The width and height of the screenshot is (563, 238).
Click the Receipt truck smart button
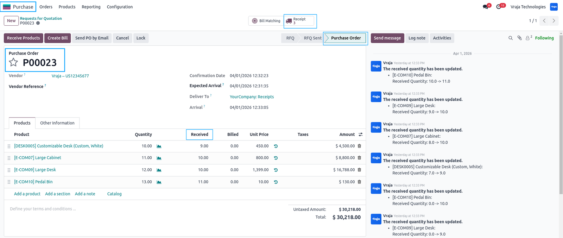[299, 21]
